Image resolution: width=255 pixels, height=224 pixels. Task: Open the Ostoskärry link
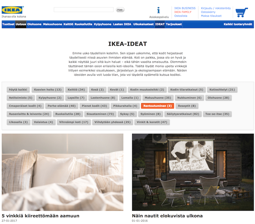pyautogui.click(x=208, y=12)
